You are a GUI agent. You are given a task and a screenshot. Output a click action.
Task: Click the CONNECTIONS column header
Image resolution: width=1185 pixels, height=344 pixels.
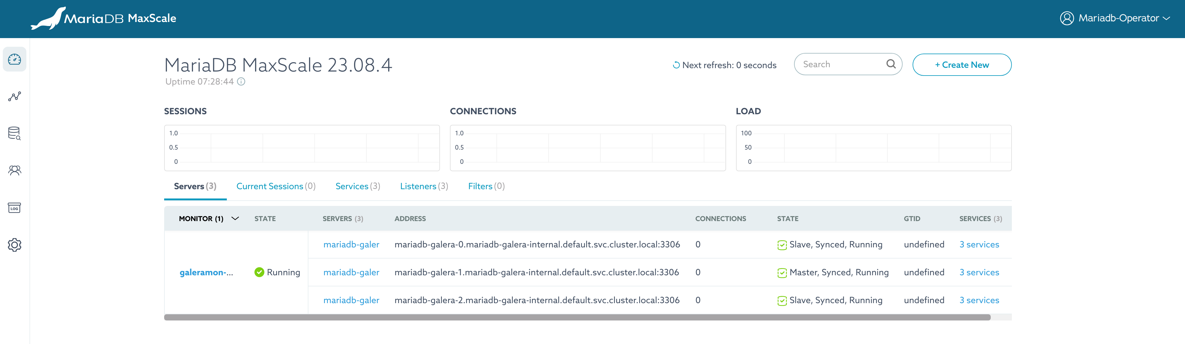tap(720, 219)
